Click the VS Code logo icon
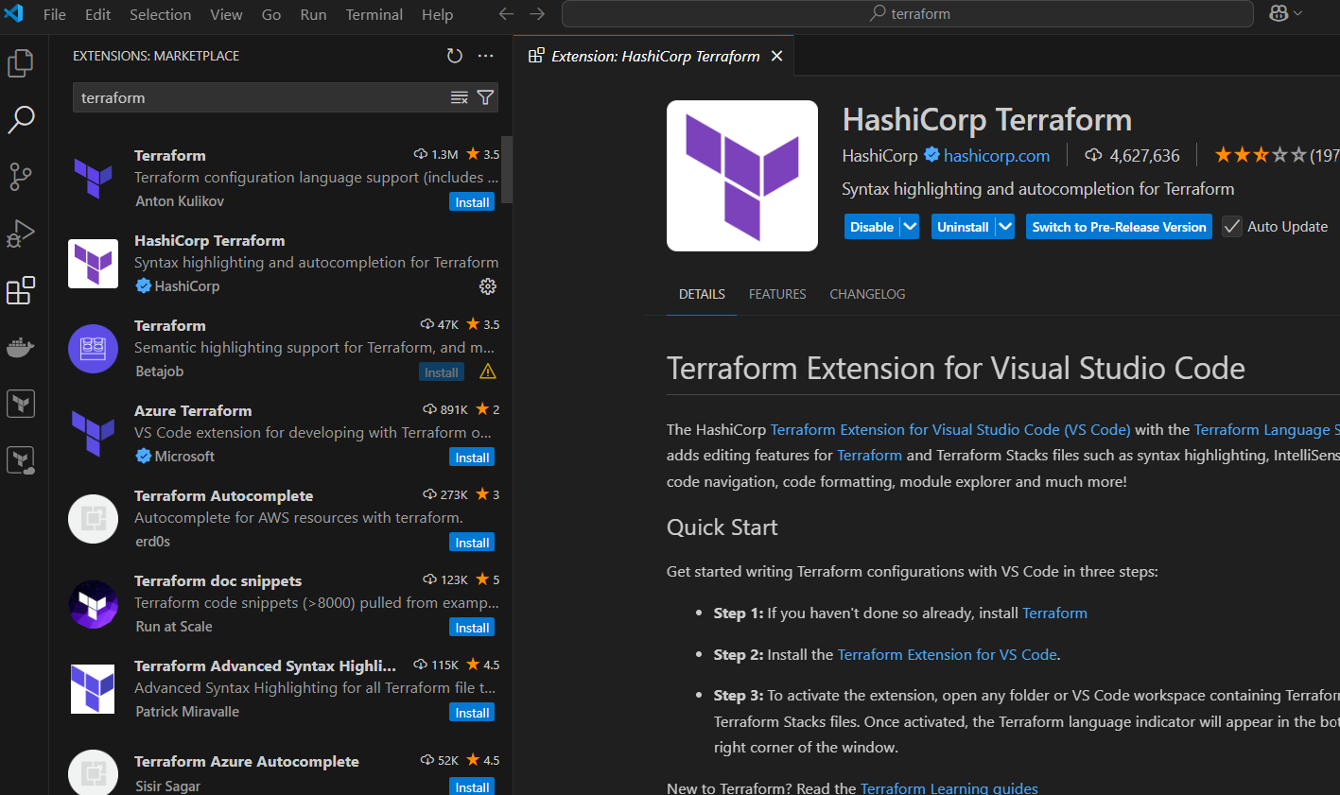This screenshot has height=795, width=1340. pos(14,14)
